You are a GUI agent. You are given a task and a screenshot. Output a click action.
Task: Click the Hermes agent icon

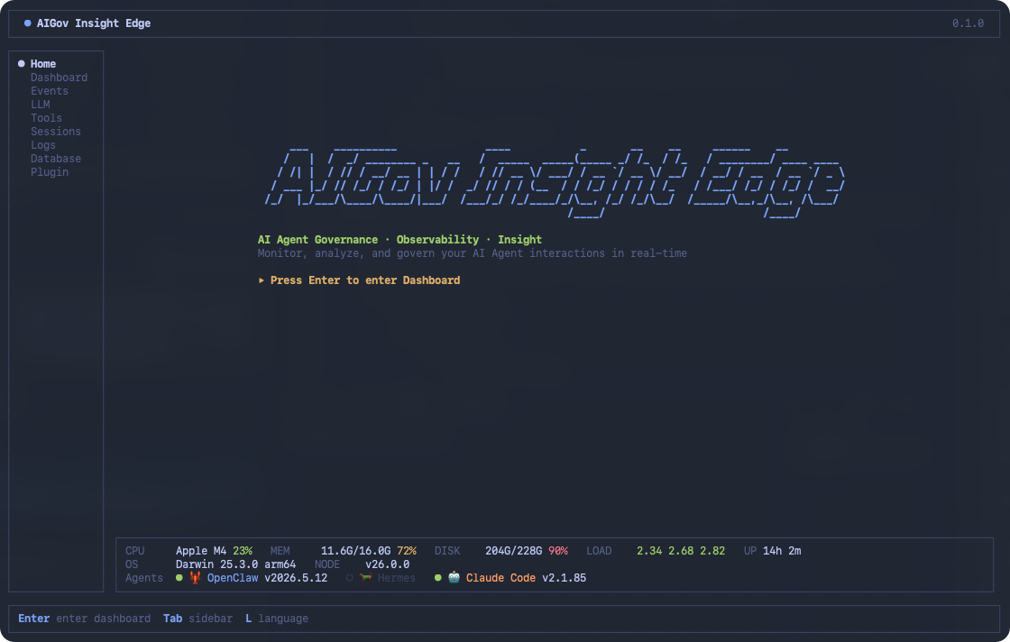click(366, 578)
